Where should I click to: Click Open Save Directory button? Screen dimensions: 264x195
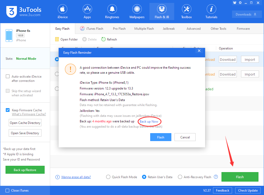coord(25,133)
